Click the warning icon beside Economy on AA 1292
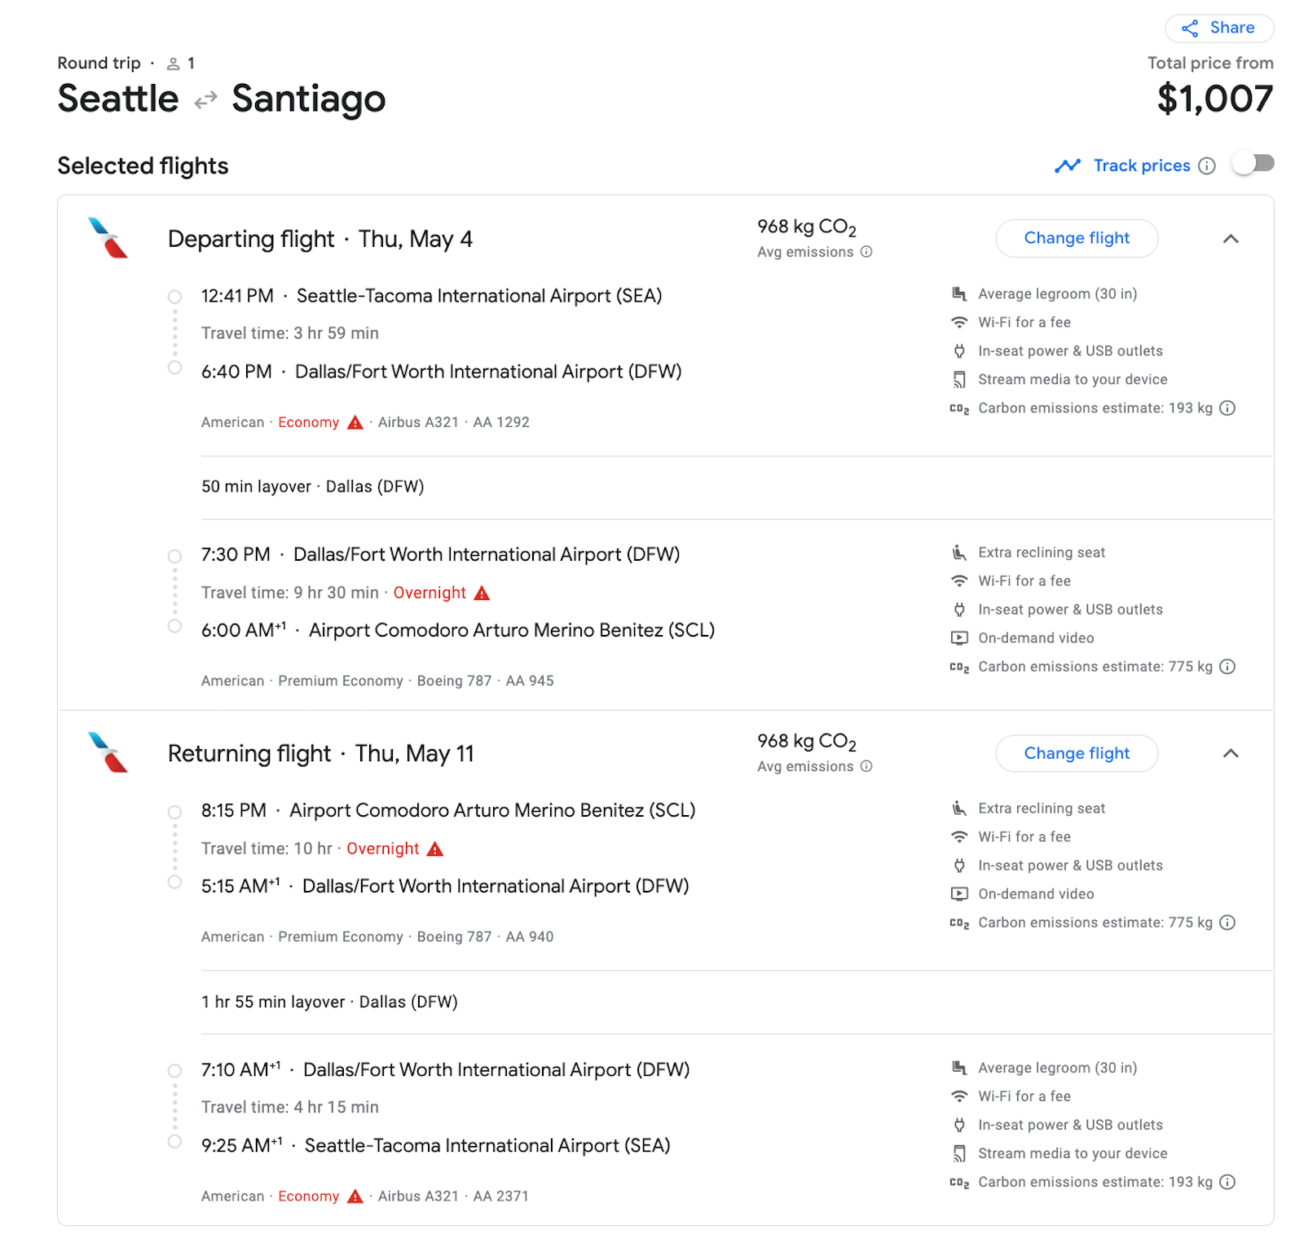This screenshot has height=1243, width=1304. pyautogui.click(x=355, y=422)
